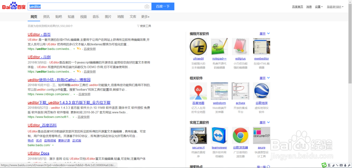The width and height of the screenshot is (352, 168).
Task: Click the 应用领域 sublink under 百度百科
Action: [x=50, y=141]
